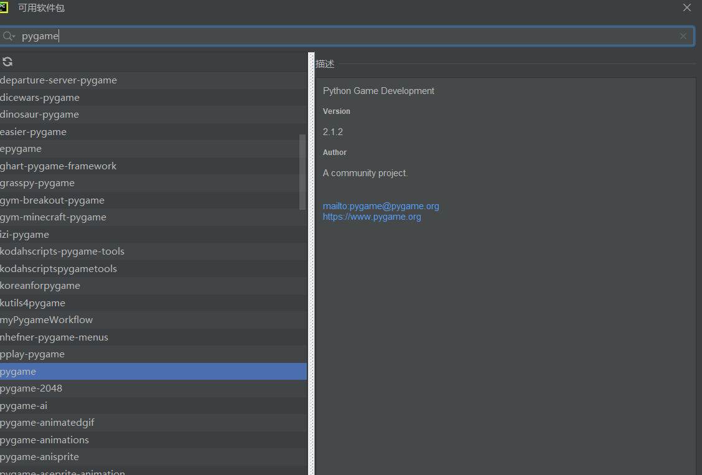This screenshot has width=702, height=475.
Task: Select kodahscriptspygametools package
Action: click(x=154, y=268)
